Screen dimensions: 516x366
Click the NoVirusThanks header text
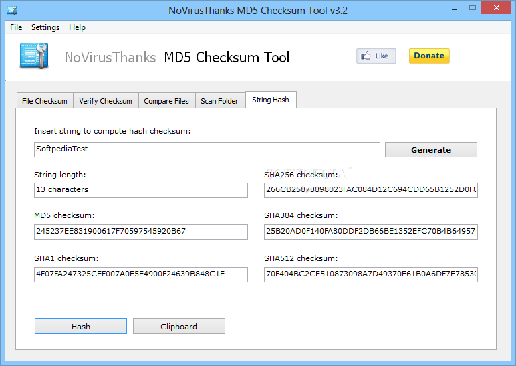(110, 58)
